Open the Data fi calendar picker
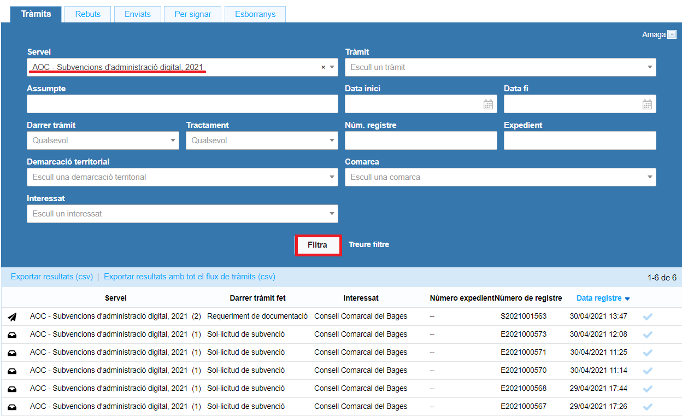 pyautogui.click(x=647, y=104)
